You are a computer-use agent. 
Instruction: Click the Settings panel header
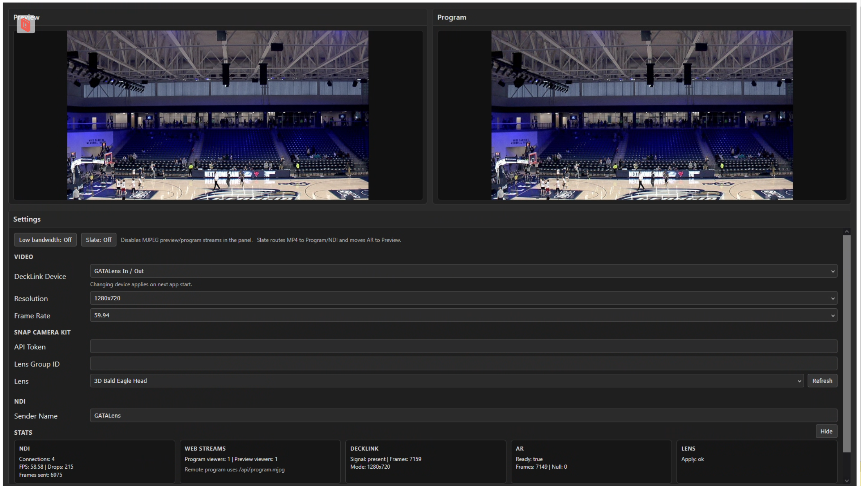point(27,219)
